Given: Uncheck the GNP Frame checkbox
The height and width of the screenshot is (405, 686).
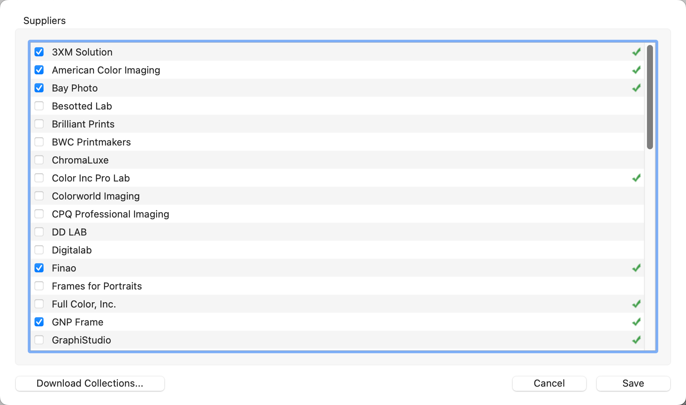Looking at the screenshot, I should (x=39, y=322).
